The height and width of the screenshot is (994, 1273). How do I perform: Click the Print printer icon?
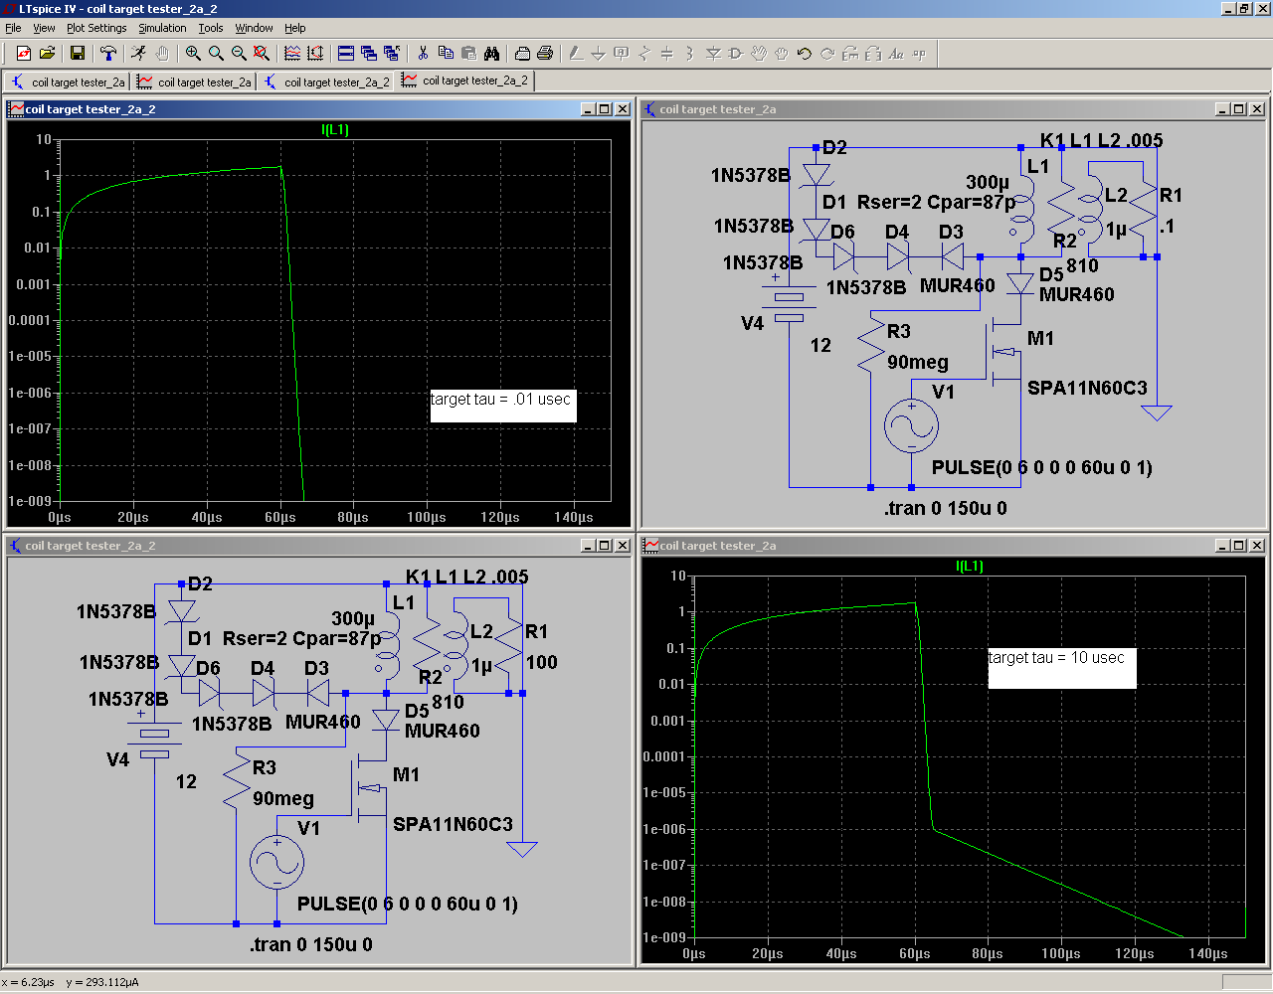(x=545, y=54)
